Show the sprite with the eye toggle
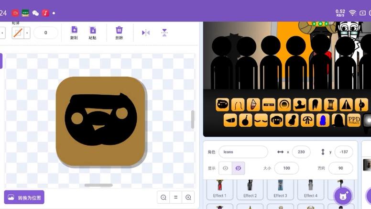This screenshot has height=209, width=371. tap(225, 168)
